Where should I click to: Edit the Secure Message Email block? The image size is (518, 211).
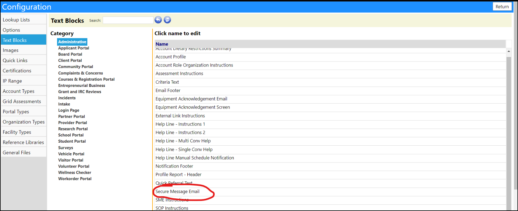(177, 192)
